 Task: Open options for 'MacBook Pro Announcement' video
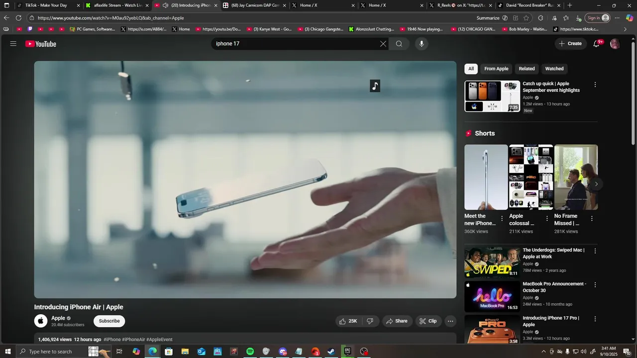pos(595,285)
